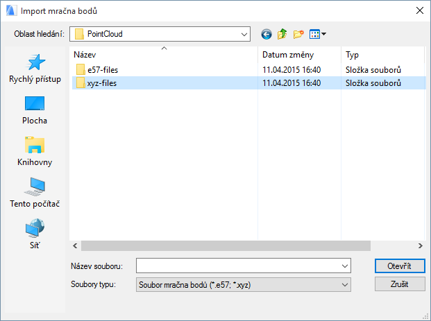Open the Soubory typu file filter dropdown
The image size is (431, 321).
click(x=244, y=285)
